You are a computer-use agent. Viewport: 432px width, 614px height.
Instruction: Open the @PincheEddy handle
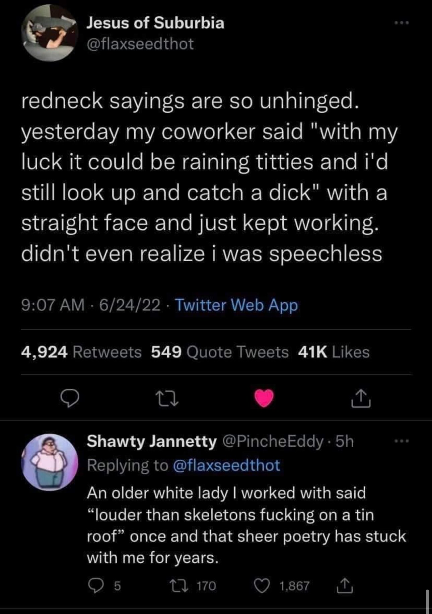(273, 442)
